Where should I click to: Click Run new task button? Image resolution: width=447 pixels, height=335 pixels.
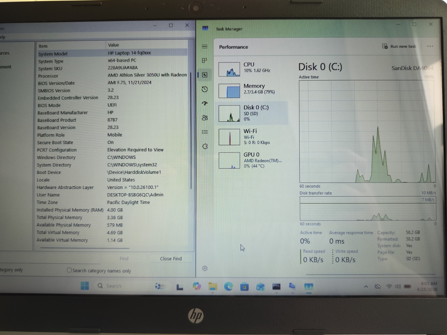point(399,46)
